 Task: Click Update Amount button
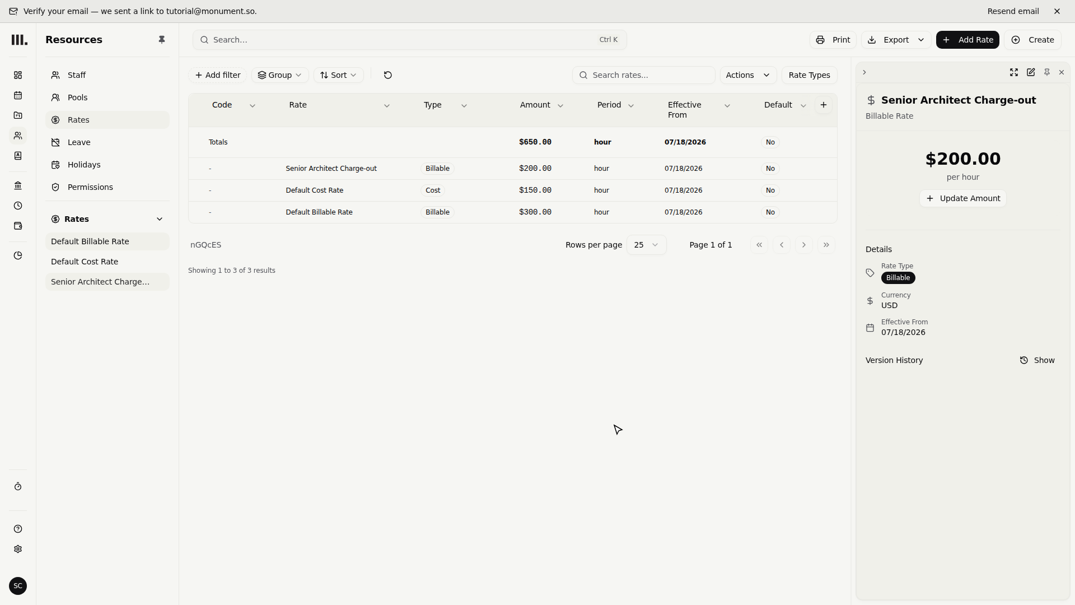[963, 198]
